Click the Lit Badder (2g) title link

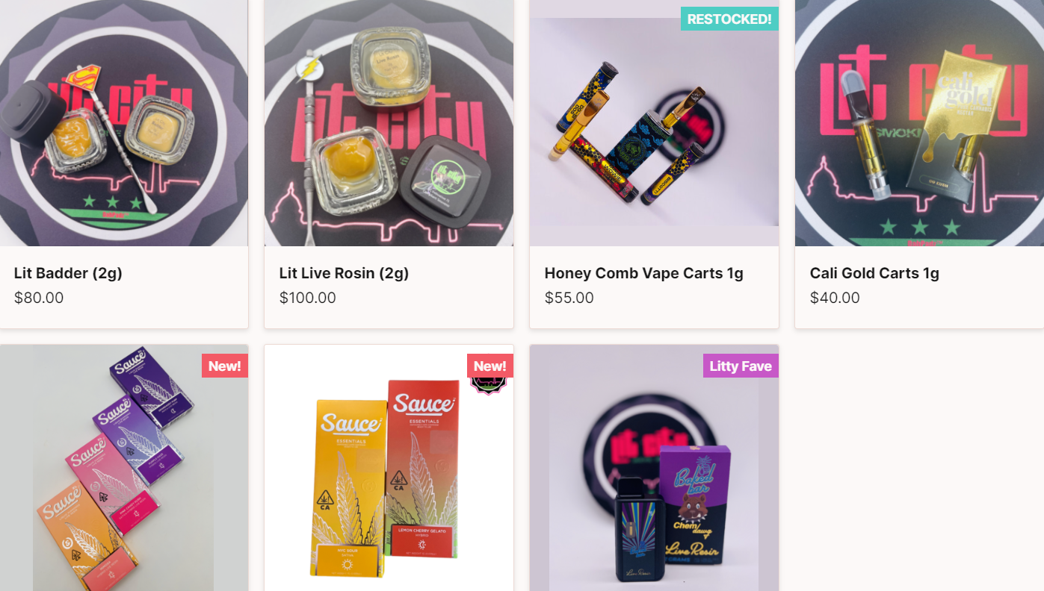click(x=68, y=273)
